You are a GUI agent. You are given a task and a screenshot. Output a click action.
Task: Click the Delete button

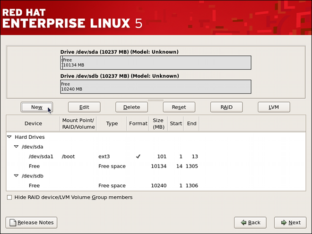tap(131, 107)
